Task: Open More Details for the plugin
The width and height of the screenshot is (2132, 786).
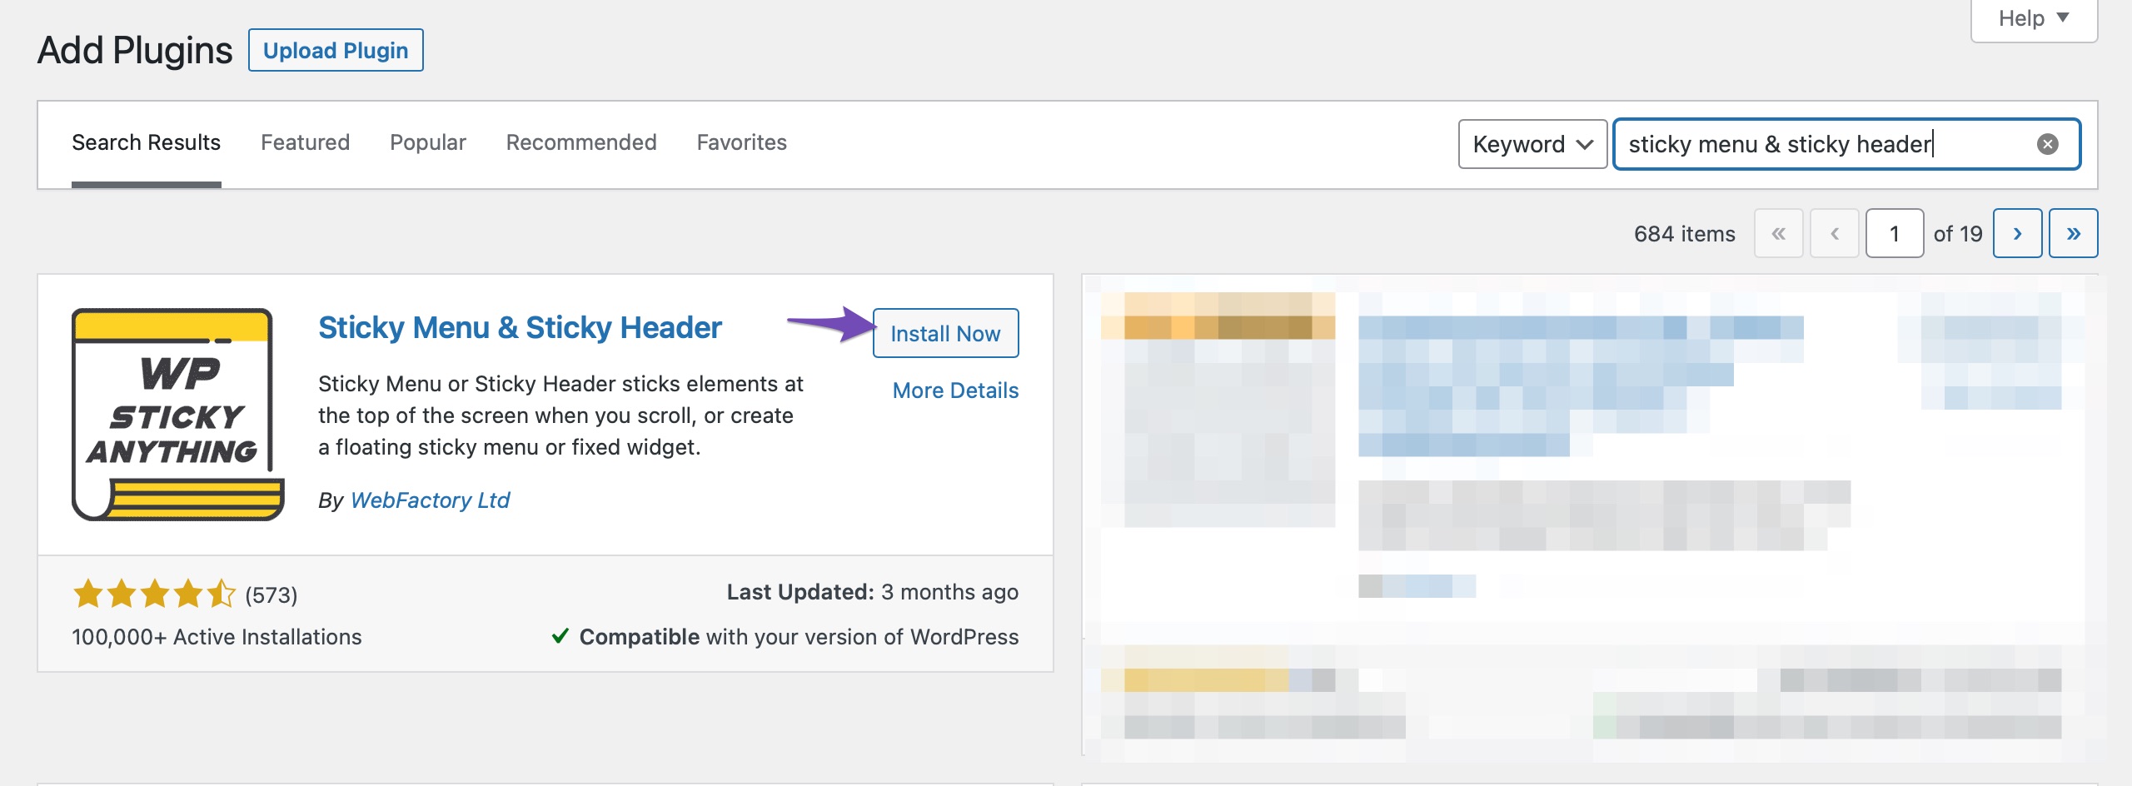Action: click(954, 390)
